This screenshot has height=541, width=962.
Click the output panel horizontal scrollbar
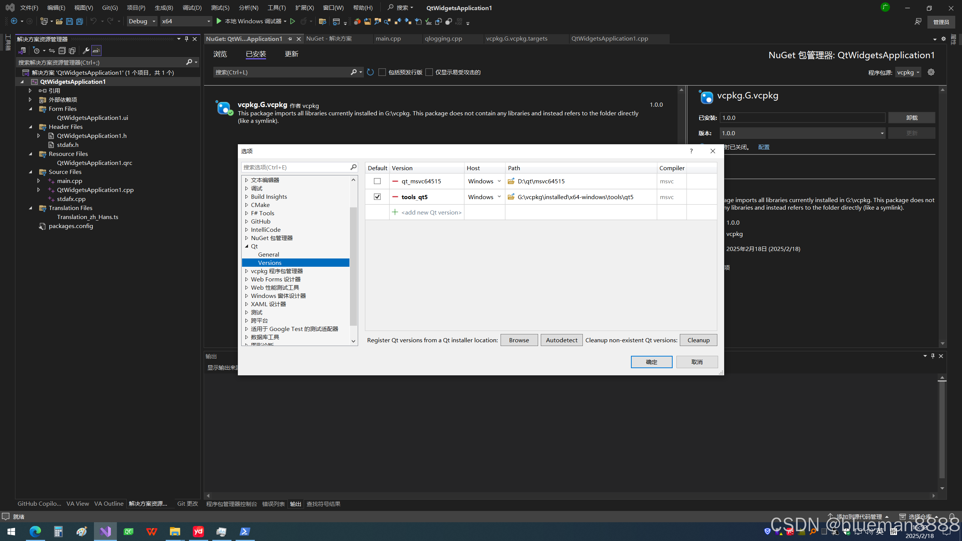570,496
